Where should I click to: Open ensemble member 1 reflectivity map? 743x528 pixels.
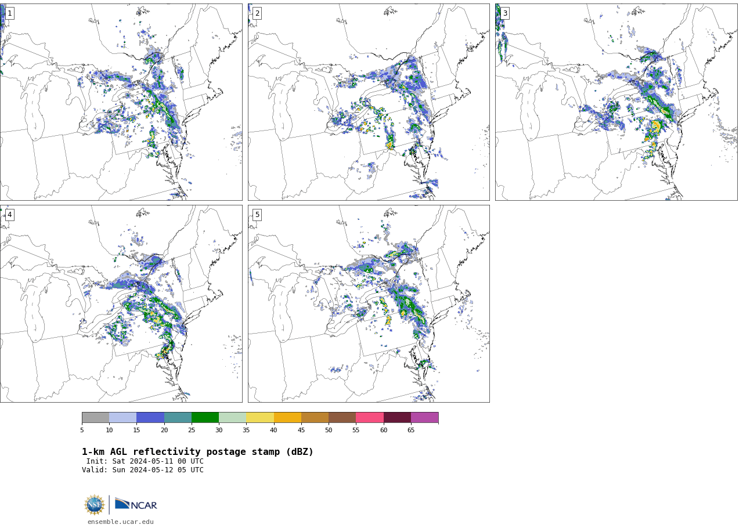[121, 102]
